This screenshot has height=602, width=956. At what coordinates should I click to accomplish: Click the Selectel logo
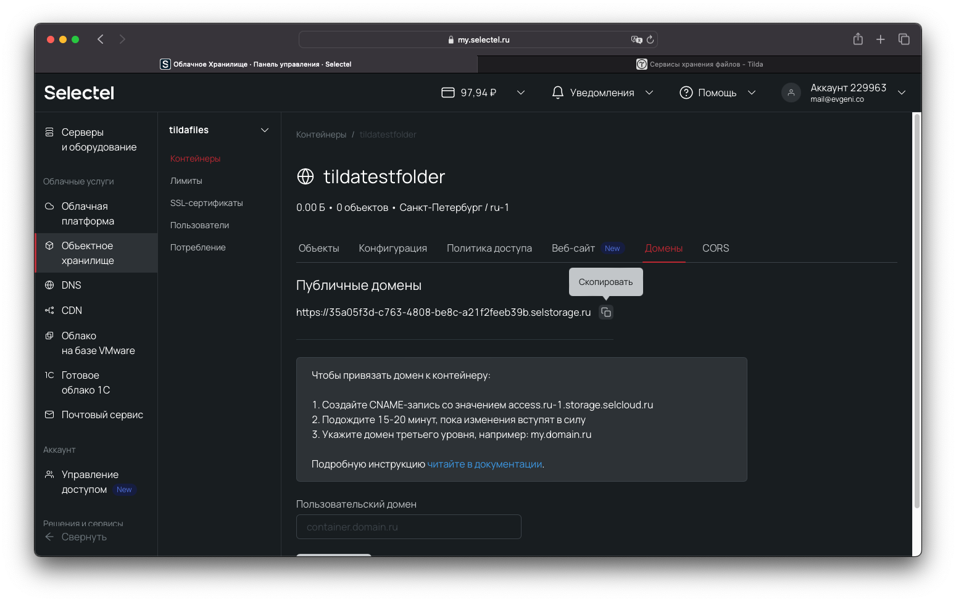pyautogui.click(x=79, y=93)
